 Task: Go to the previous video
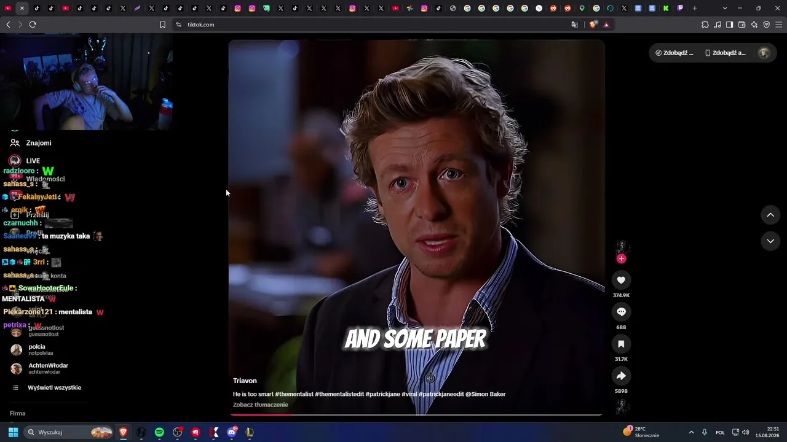pos(770,215)
